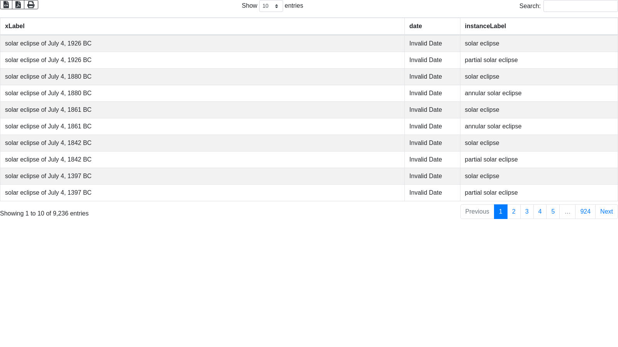Sort by the xLabel column header

point(15,26)
